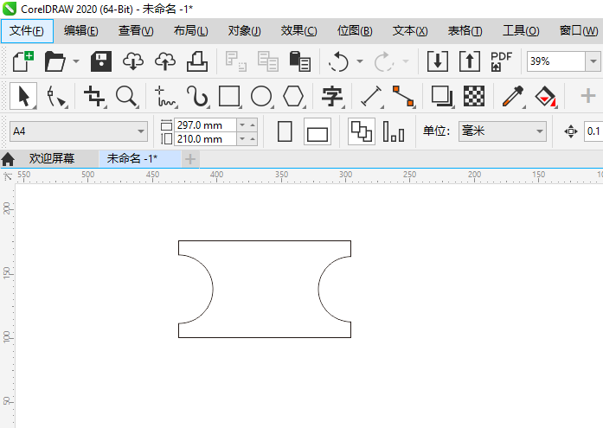Increase the page width stepper
The height and width of the screenshot is (428, 603).
click(x=253, y=125)
